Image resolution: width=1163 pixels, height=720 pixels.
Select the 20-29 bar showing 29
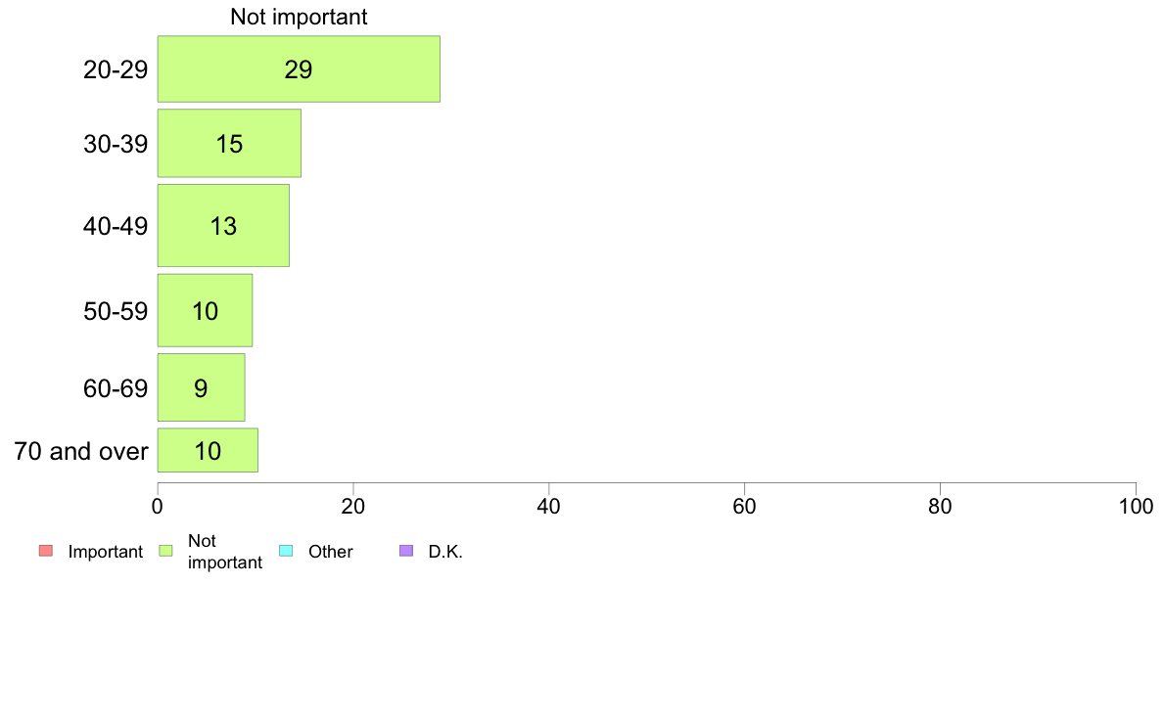[x=299, y=69]
